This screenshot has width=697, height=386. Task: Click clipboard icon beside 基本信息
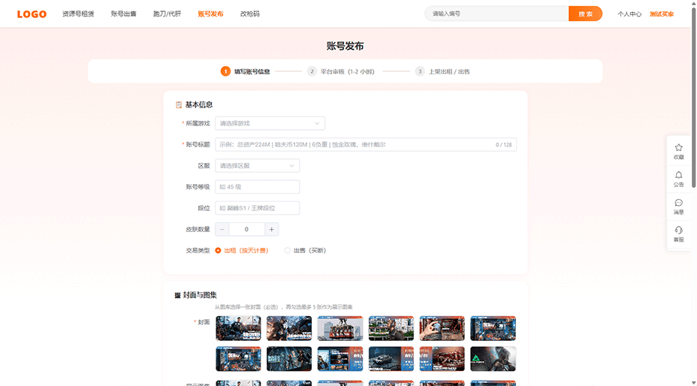(179, 105)
